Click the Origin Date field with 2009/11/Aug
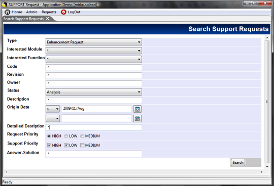The image size is (274, 186). click(96, 109)
